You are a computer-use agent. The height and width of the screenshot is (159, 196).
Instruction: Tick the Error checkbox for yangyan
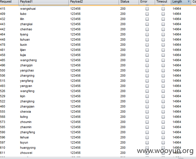(x=147, y=86)
